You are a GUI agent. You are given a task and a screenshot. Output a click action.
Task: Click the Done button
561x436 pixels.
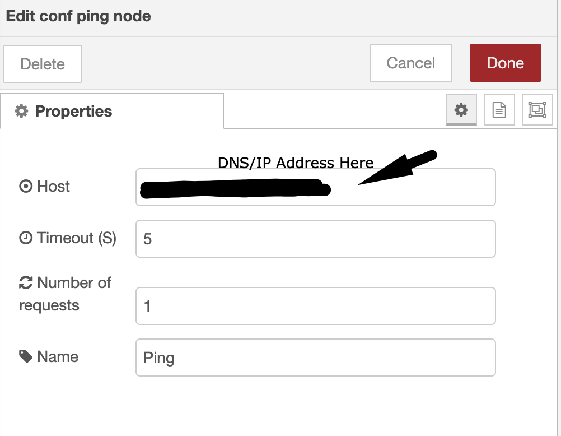pyautogui.click(x=505, y=63)
